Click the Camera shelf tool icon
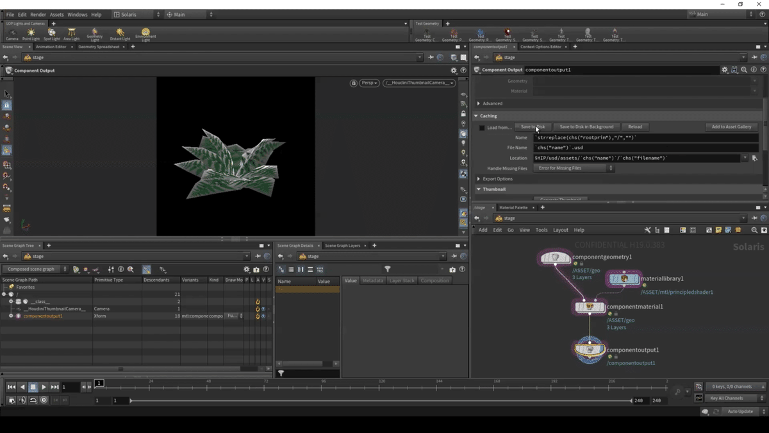 click(12, 33)
